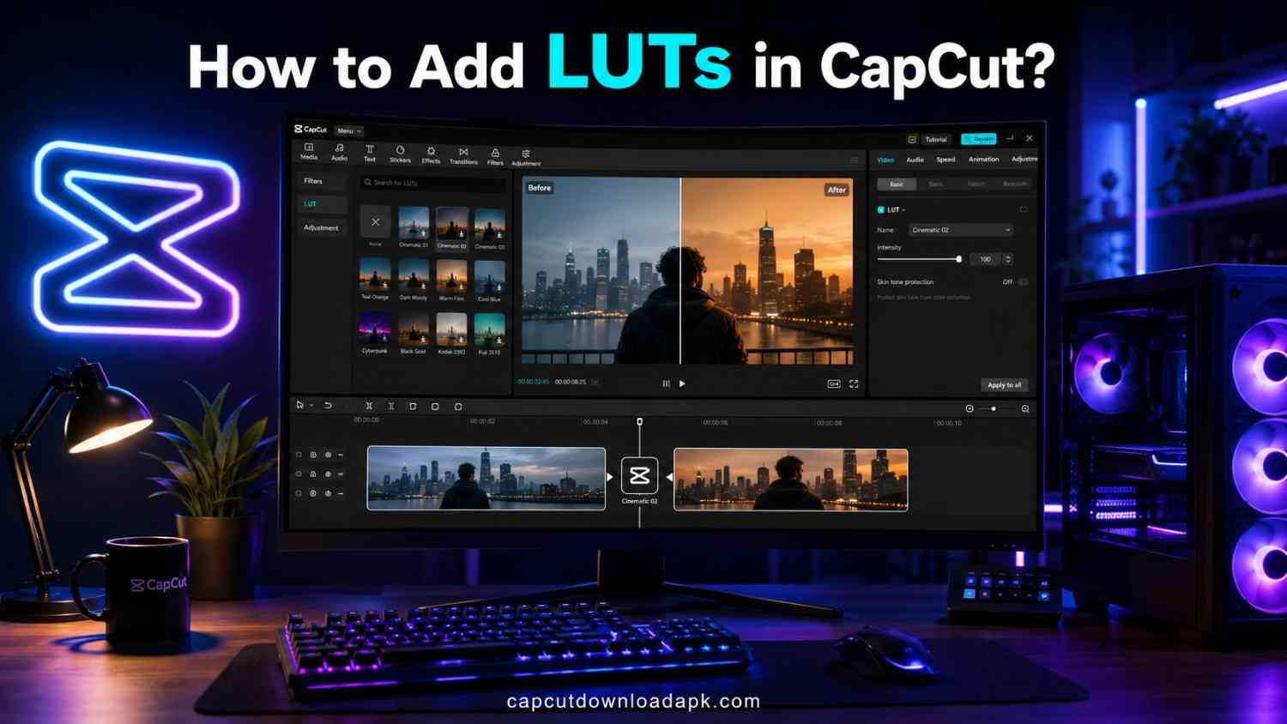
Task: Click the CapCut transition icon between clips
Action: [x=639, y=475]
